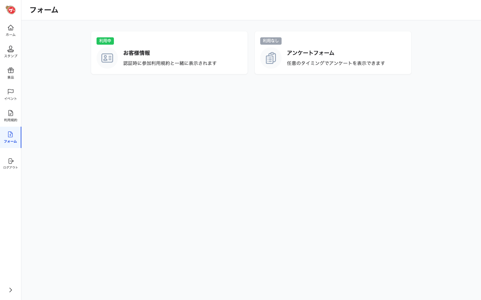The height and width of the screenshot is (300, 481).
Task: Open the お客様情報 form card
Action: pos(169,53)
